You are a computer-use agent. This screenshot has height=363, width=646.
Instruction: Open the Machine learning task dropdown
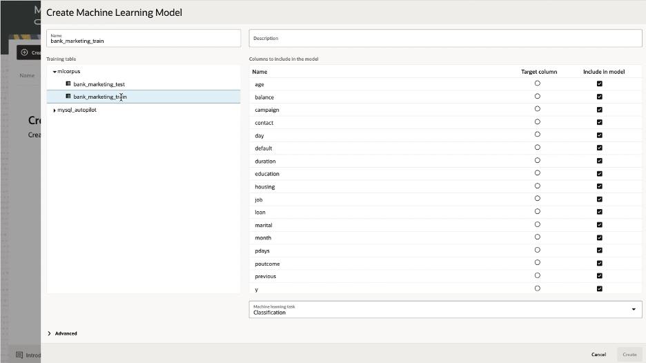(x=445, y=309)
